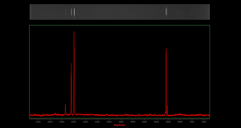This screenshot has width=241, height=128.
Task: Click the second-tallest peak near 6563 Angstroms
Action: (x=166, y=49)
